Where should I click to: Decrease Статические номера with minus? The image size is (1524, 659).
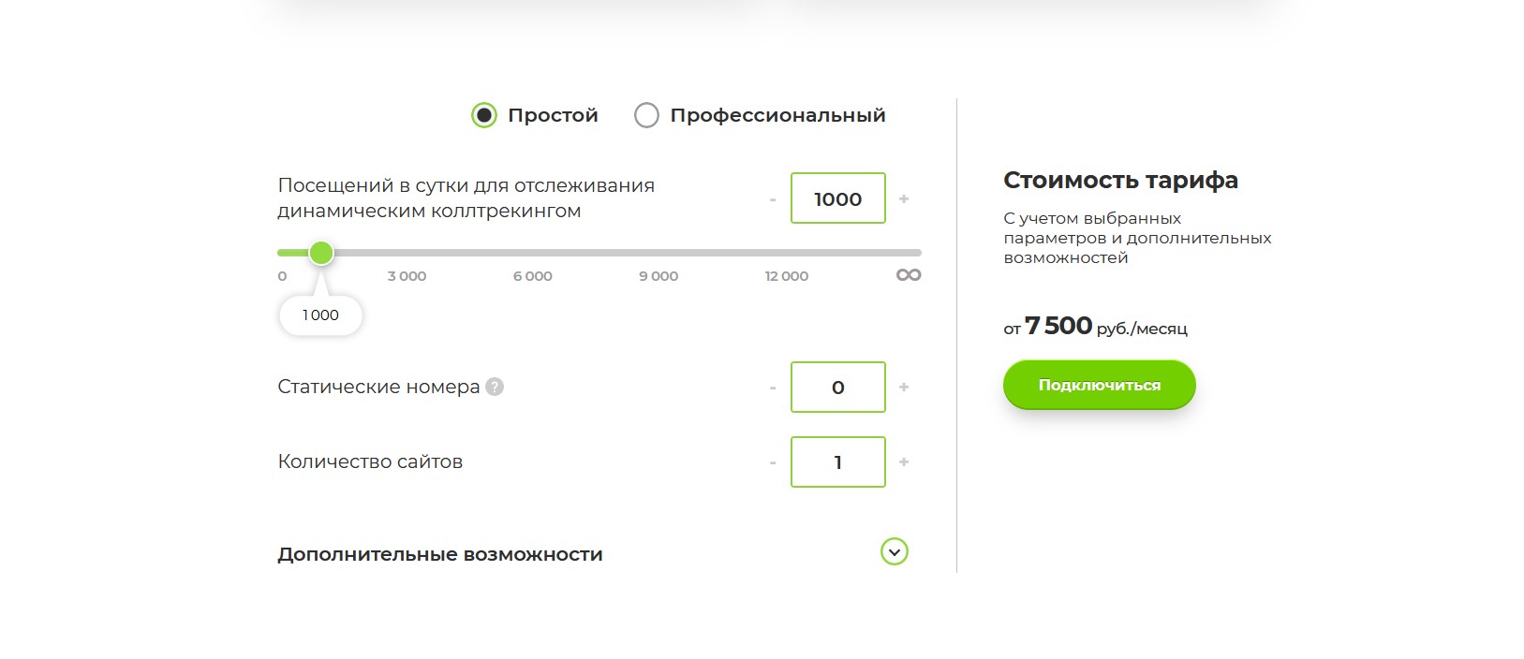773,388
